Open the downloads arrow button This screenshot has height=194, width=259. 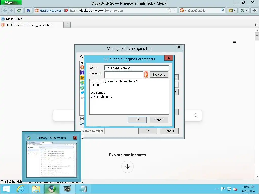click(x=254, y=11)
